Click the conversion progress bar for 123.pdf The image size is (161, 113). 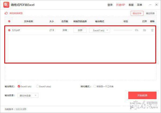click(123, 30)
